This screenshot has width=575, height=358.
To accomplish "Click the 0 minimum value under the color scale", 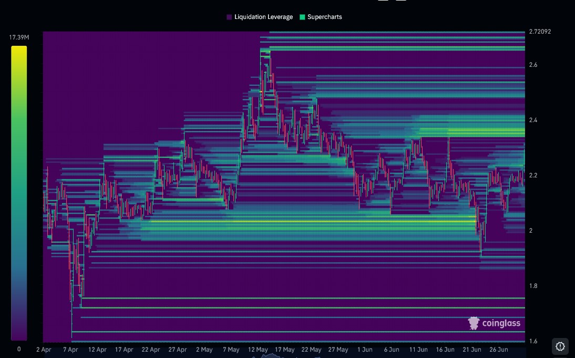I will [19, 349].
